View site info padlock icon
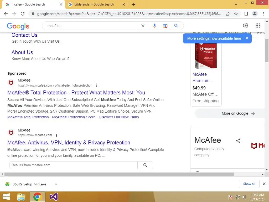This screenshot has height=202, width=269. tap(33, 14)
